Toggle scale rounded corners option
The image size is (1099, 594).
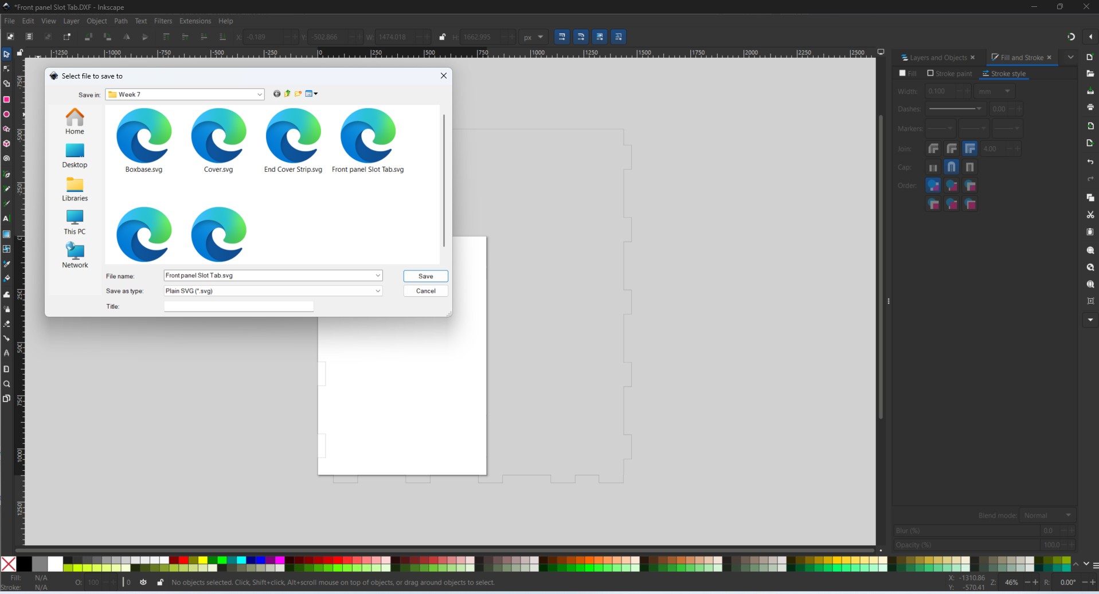click(581, 37)
